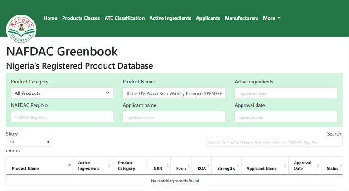Click the NAFDAC Reg. No. input
The image size is (349, 191).
pos(62,117)
